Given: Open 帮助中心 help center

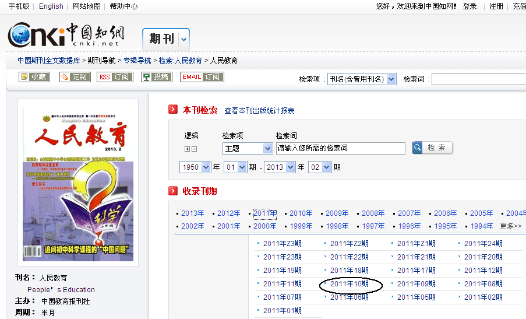Looking at the screenshot, I should click(123, 6).
